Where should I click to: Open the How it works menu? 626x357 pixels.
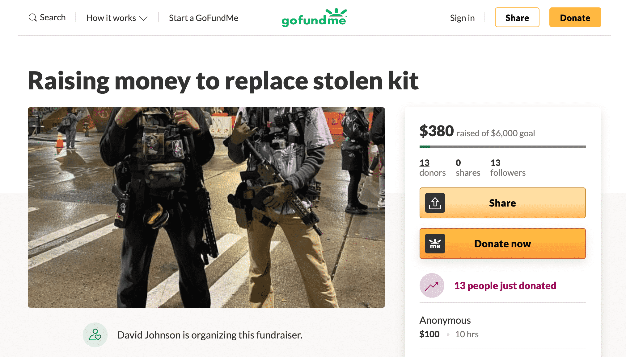click(117, 18)
